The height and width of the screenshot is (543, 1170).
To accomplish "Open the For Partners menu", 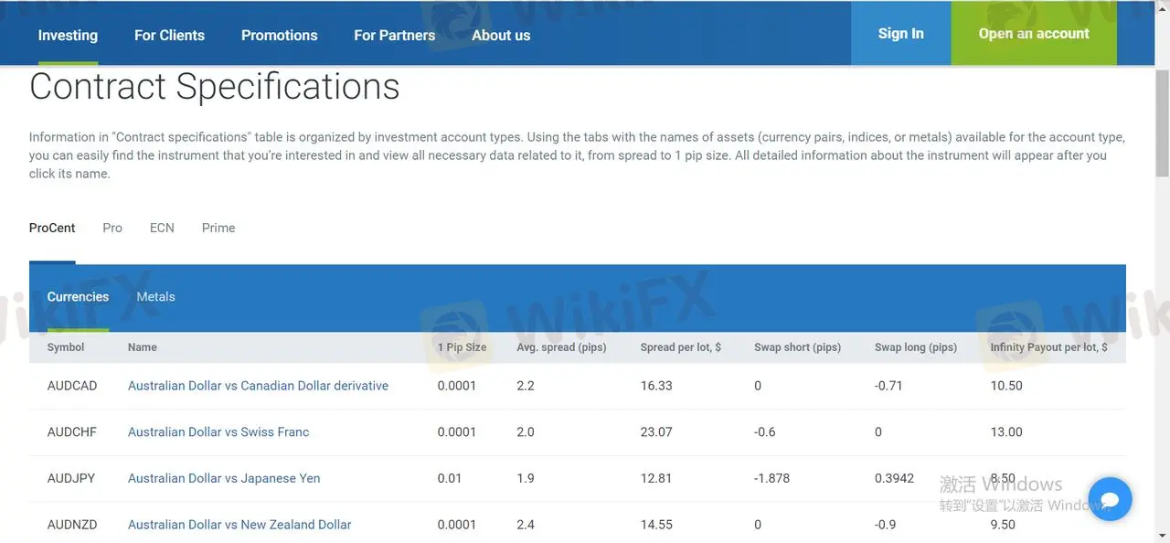I will [x=394, y=35].
